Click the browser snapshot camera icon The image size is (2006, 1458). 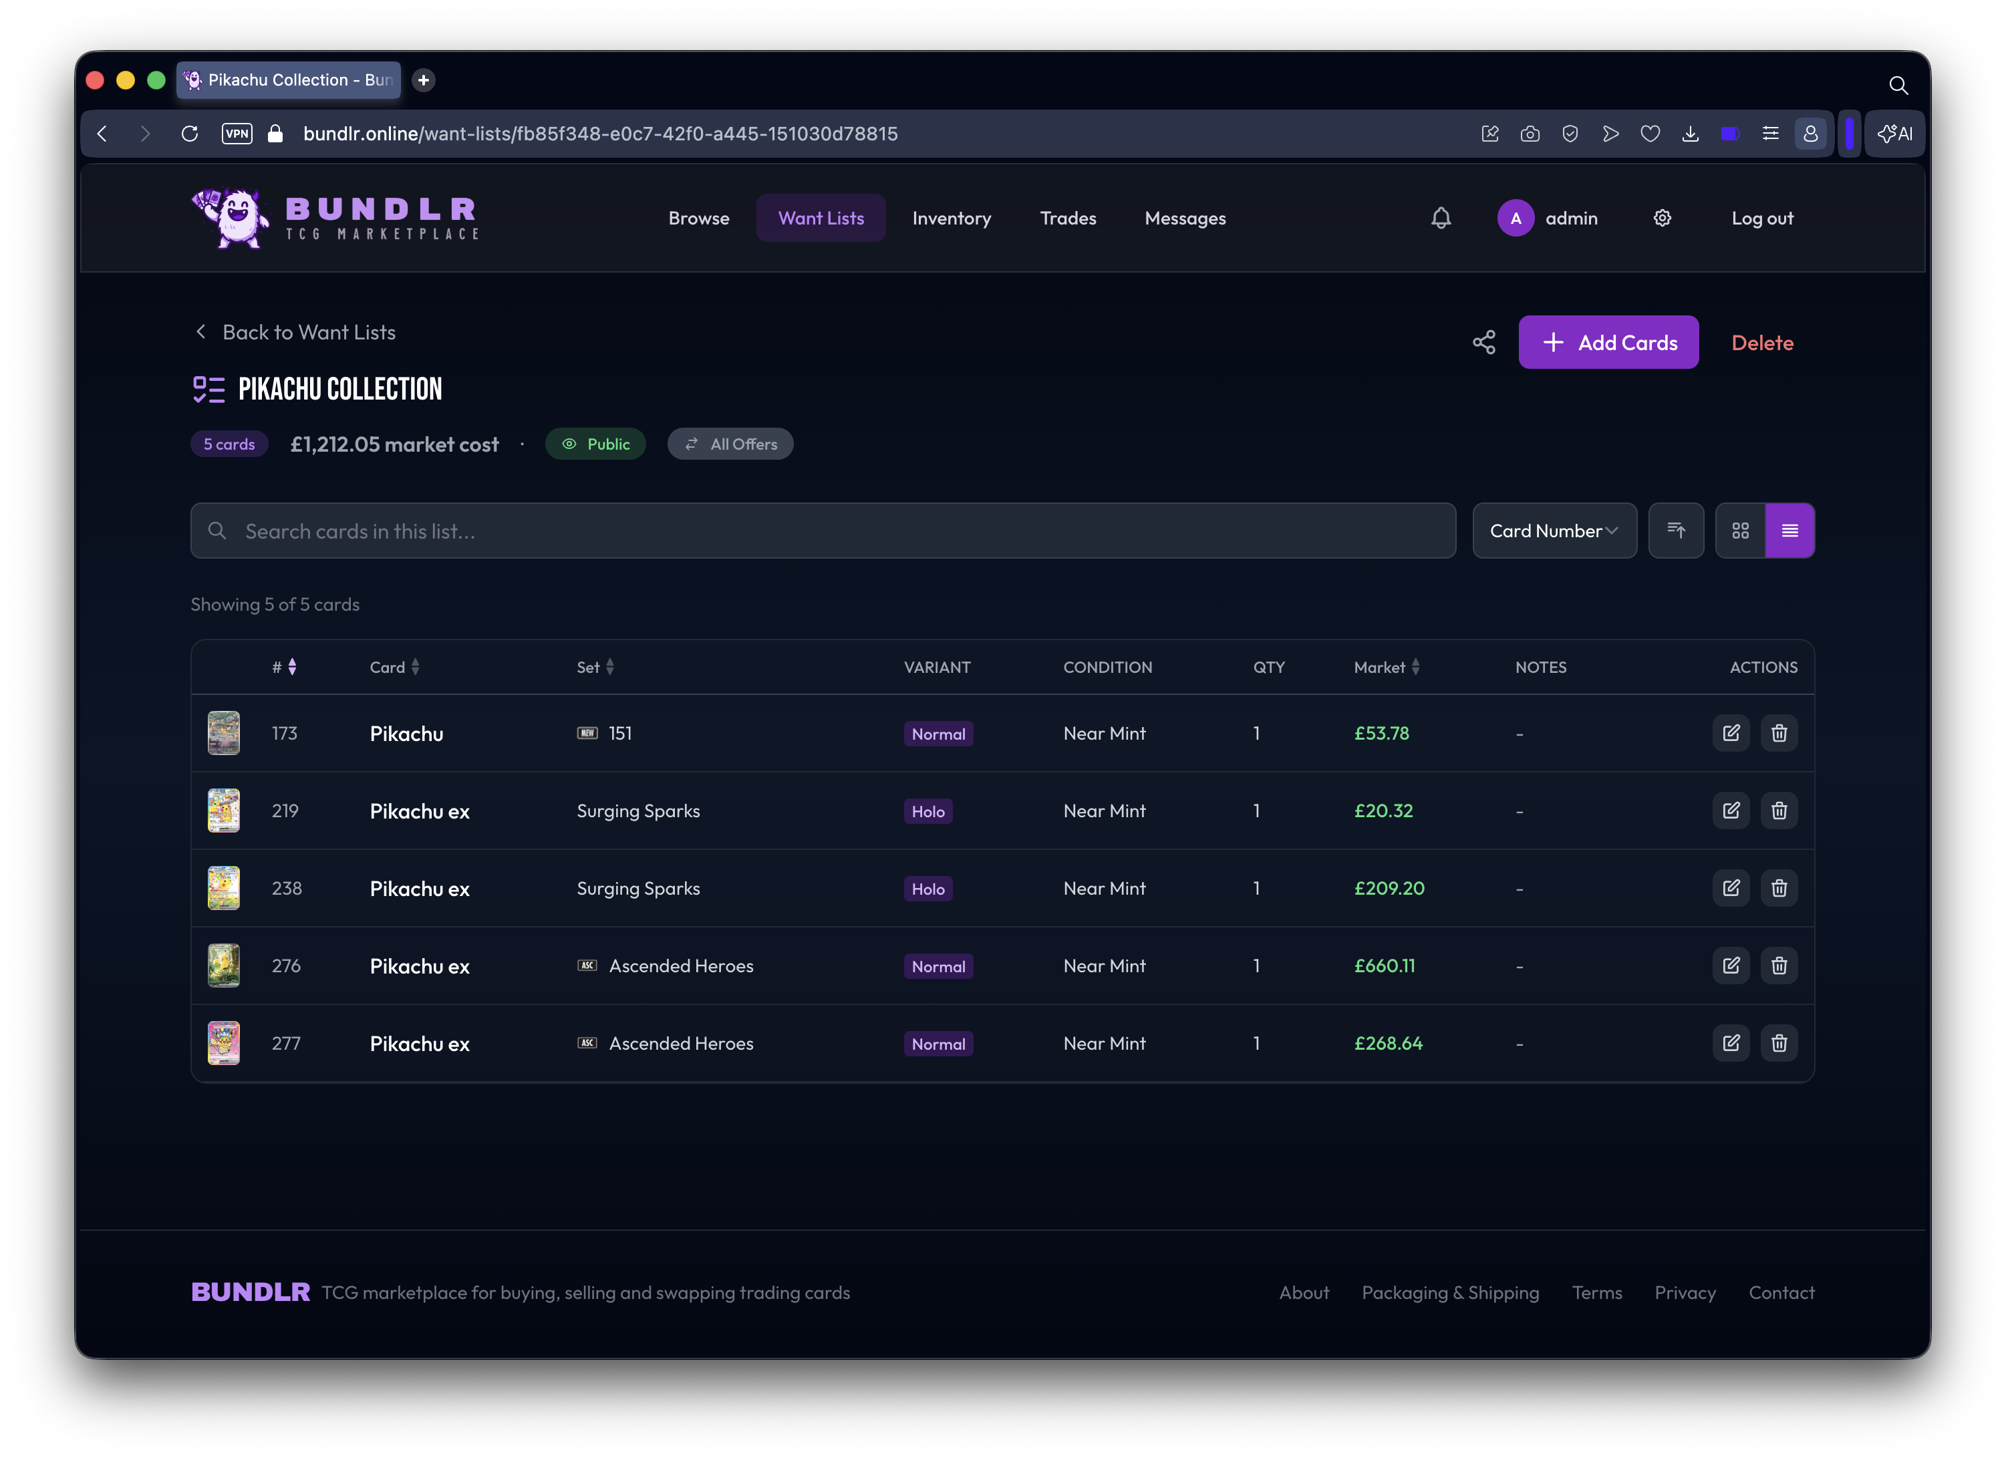pyautogui.click(x=1530, y=134)
